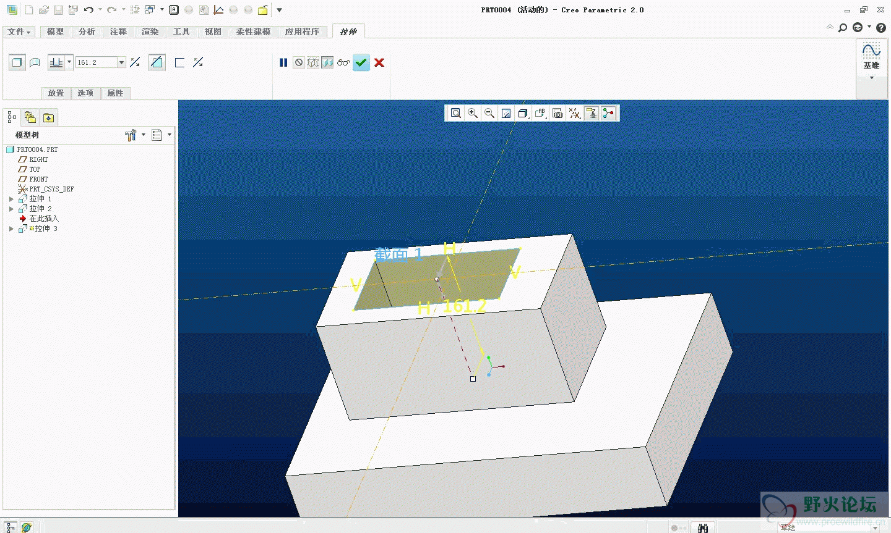The width and height of the screenshot is (891, 533).
Task: Toggle the unattached preview mode
Action: coord(313,62)
